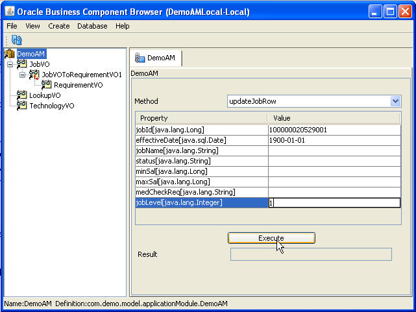This screenshot has width=416, height=312.
Task: Click the RequirementVO view object icon
Action: coord(47,85)
